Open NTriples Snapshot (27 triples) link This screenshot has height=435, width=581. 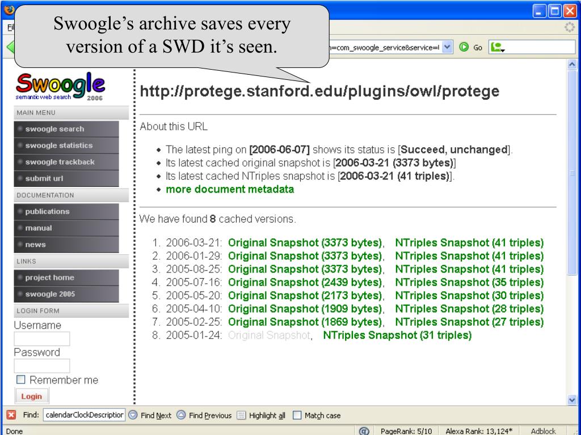click(x=469, y=322)
